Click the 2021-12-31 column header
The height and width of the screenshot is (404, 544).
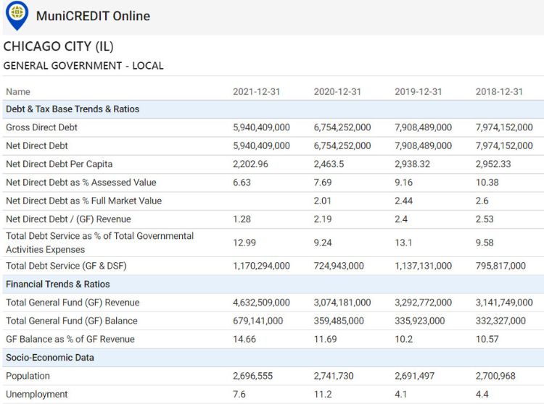[x=256, y=92]
